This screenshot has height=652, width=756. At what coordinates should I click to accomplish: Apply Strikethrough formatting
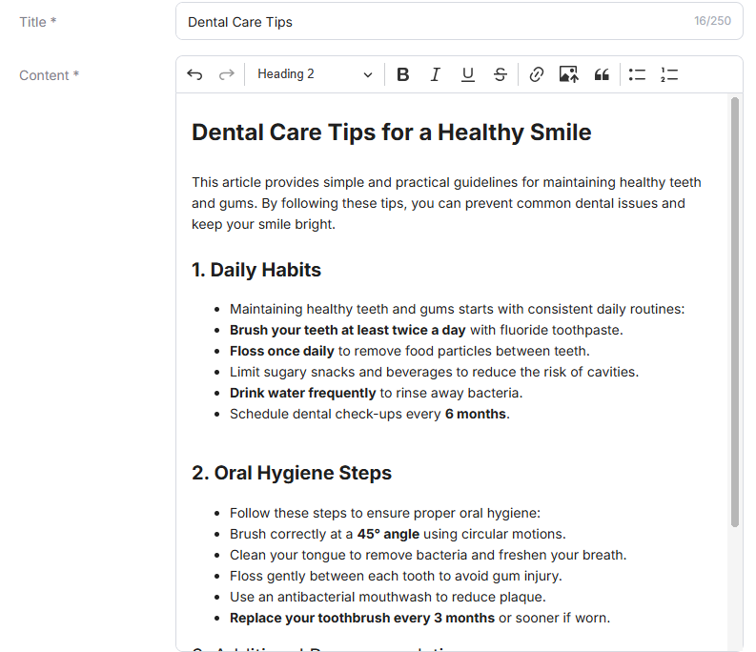coord(500,74)
